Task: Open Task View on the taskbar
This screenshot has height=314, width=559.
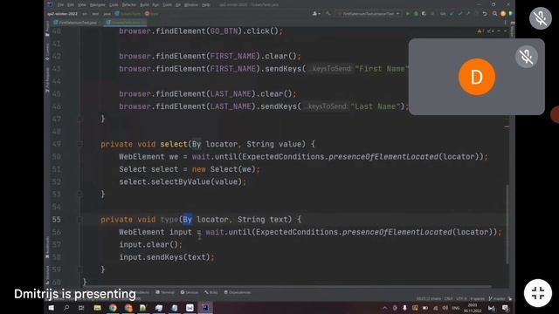Action: pyautogui.click(x=81, y=308)
